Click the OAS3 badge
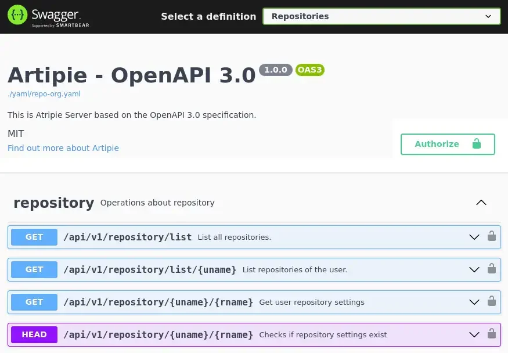The height and width of the screenshot is (353, 508). 309,70
